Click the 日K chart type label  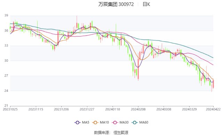coord(146,5)
